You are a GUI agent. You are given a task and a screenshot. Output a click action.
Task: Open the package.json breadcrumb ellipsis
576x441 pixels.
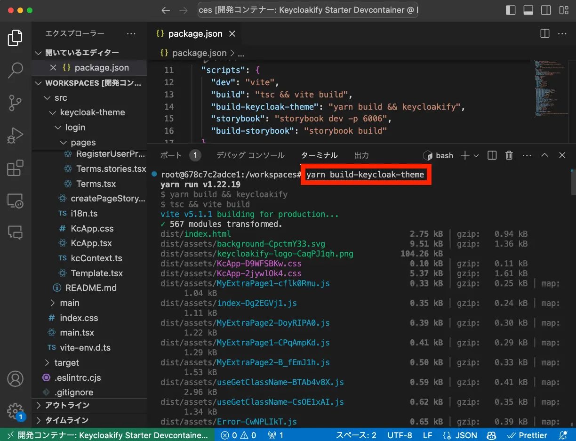[240, 53]
